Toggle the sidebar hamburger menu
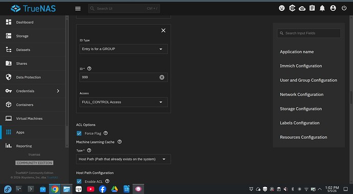353x194 pixels. pos(78,9)
